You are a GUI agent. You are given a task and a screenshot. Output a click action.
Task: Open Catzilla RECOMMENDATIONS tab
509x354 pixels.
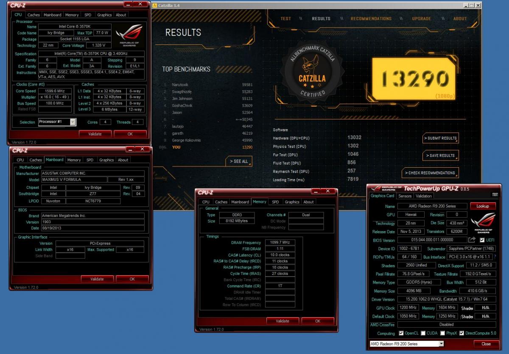click(x=371, y=19)
